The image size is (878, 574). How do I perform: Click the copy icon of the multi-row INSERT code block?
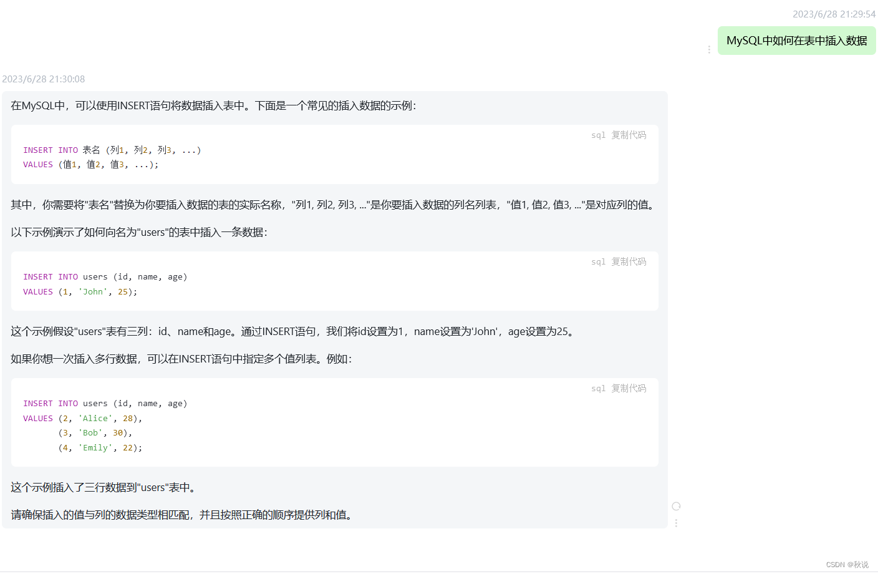(x=629, y=387)
